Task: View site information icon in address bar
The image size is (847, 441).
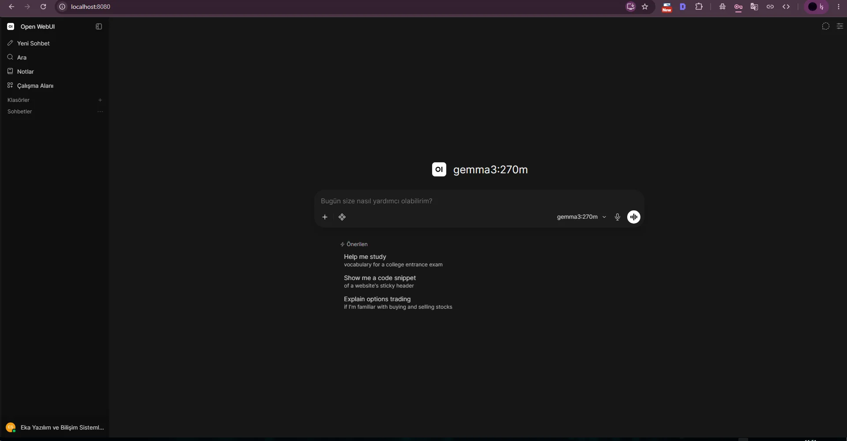Action: 62,7
